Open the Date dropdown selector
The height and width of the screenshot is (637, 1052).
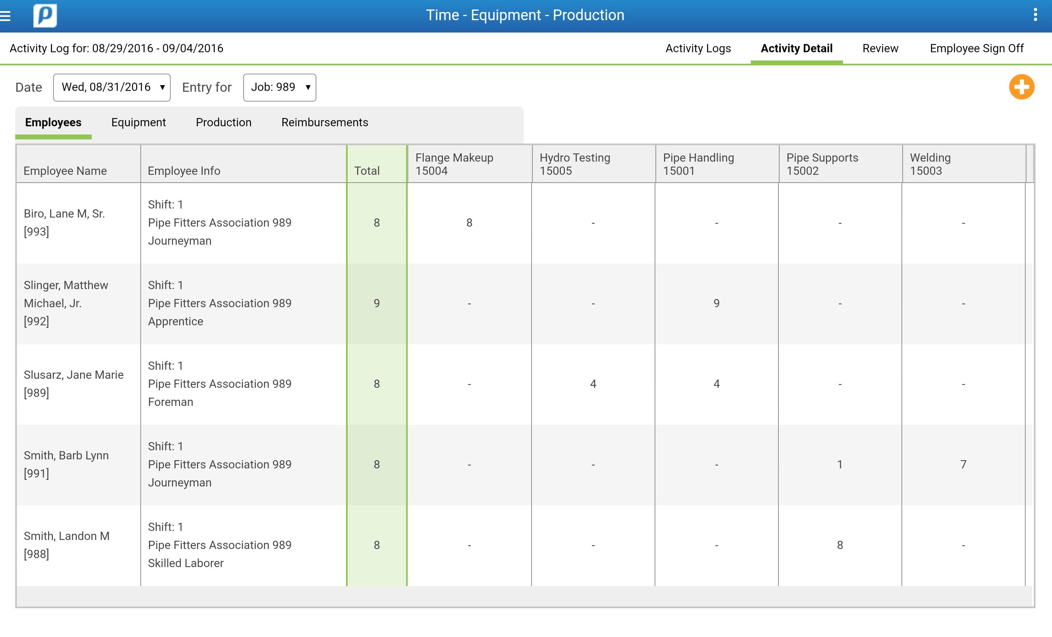(112, 88)
